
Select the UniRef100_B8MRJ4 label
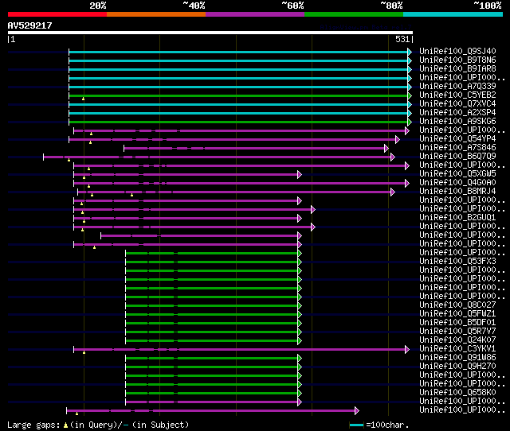[457, 192]
